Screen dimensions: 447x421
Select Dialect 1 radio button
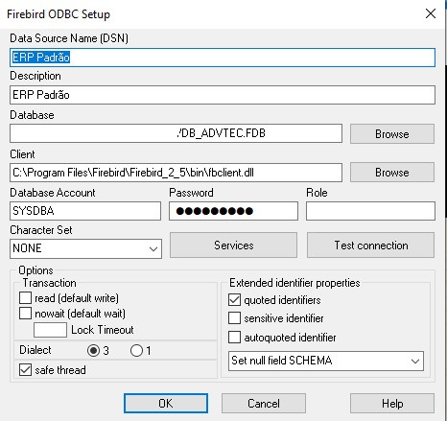coord(136,351)
